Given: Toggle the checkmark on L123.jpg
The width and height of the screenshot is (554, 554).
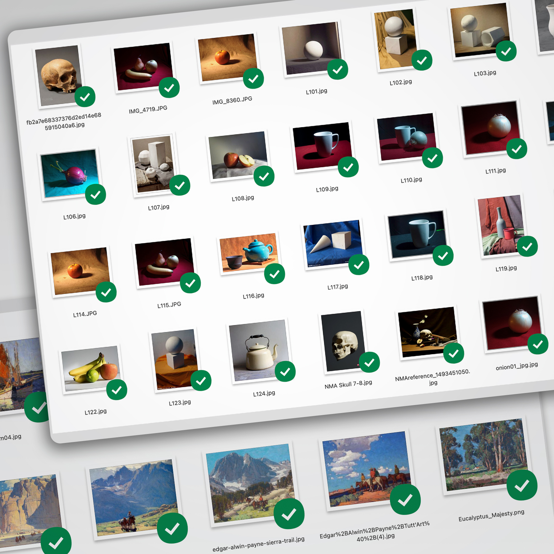Looking at the screenshot, I should pyautogui.click(x=201, y=381).
